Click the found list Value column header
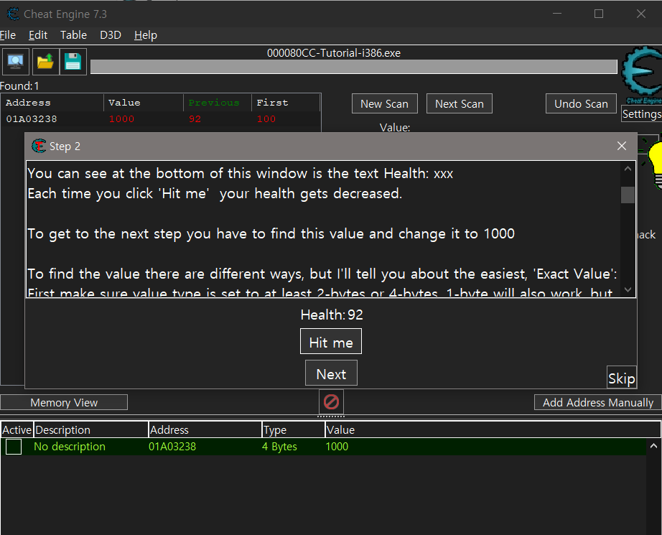662x535 pixels. [144, 103]
